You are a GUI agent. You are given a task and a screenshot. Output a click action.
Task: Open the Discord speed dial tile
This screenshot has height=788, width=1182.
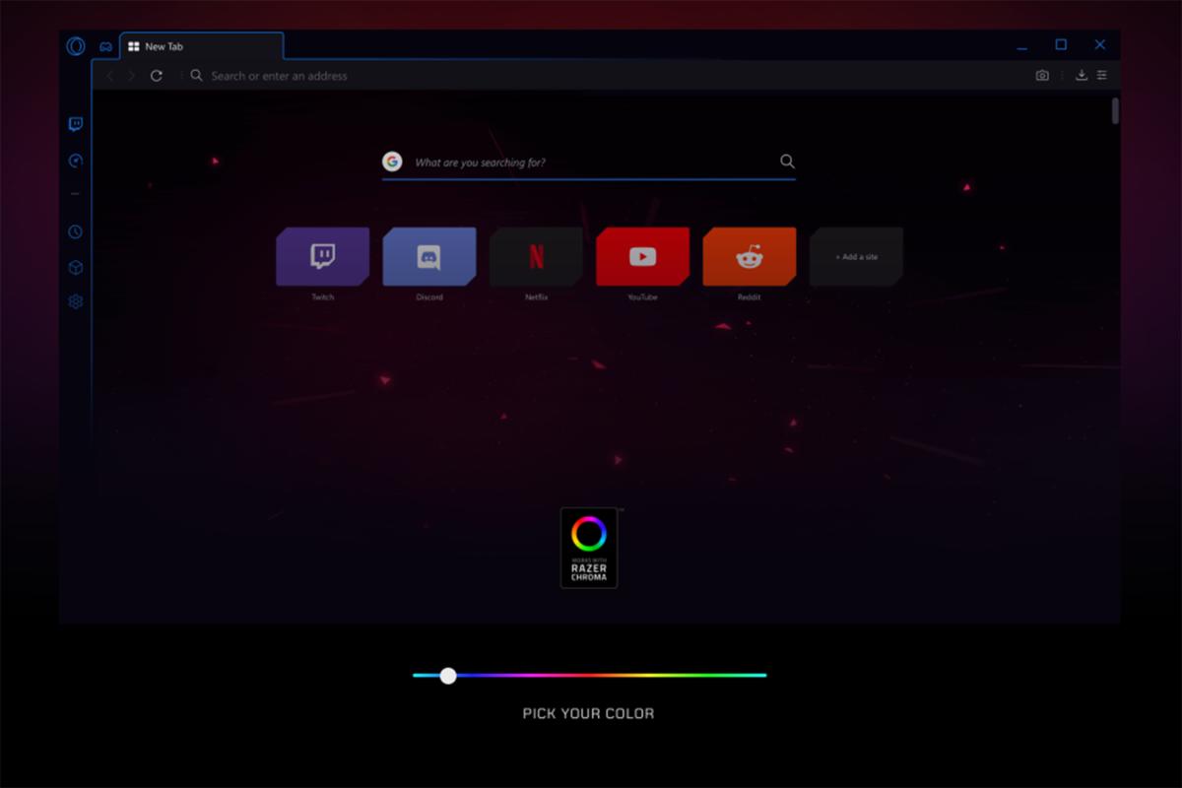[x=429, y=257]
